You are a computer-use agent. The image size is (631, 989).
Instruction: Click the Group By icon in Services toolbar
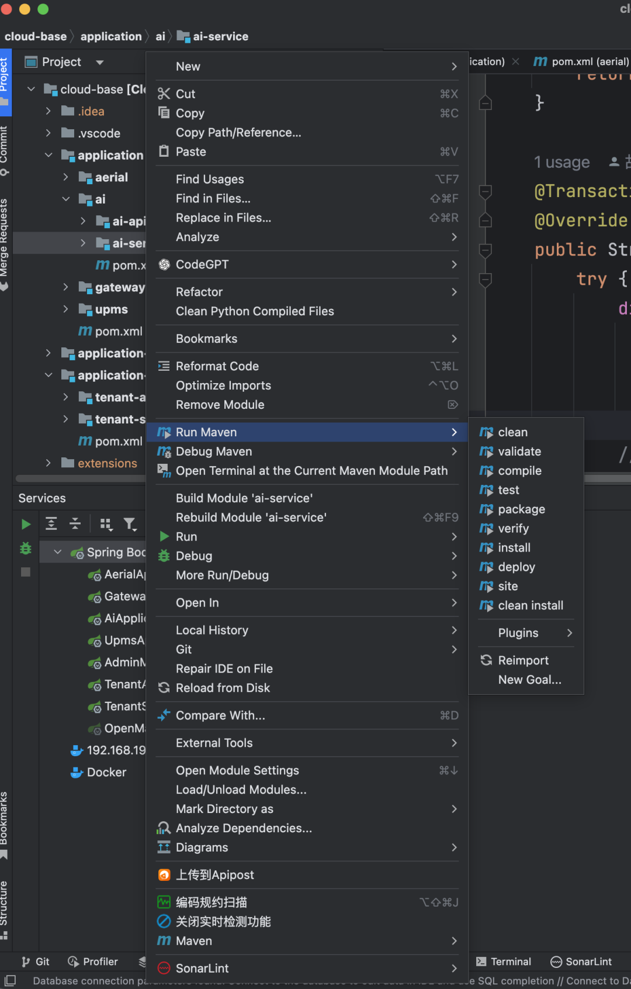click(106, 524)
